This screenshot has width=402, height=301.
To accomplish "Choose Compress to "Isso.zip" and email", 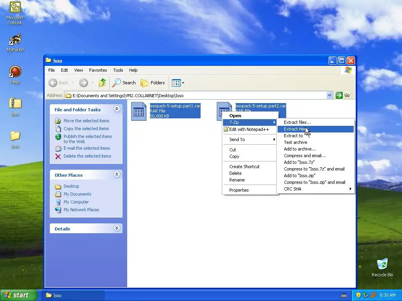I will tap(316, 182).
